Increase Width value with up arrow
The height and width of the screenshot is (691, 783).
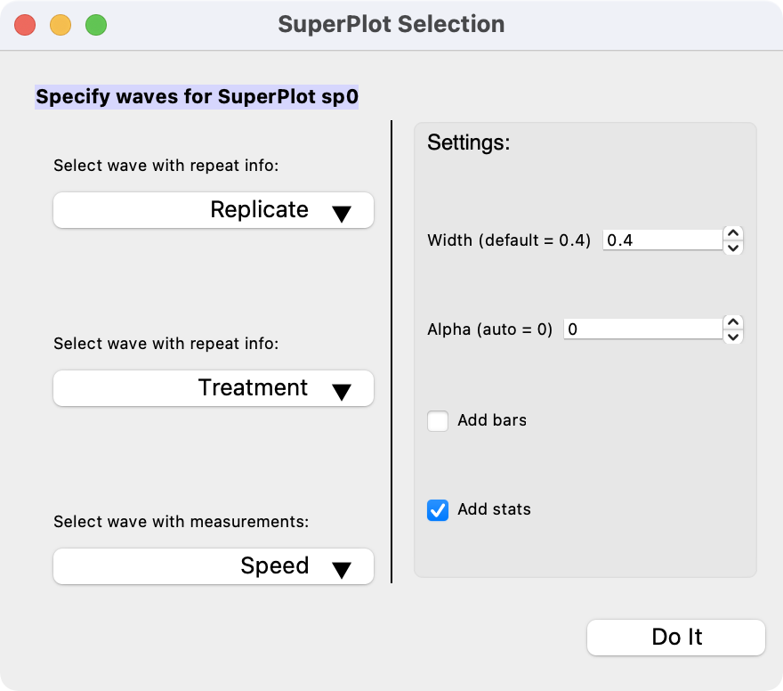733,233
